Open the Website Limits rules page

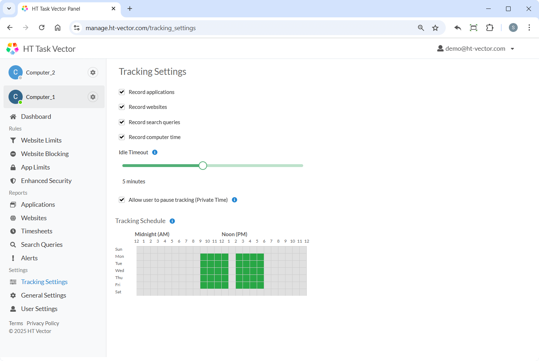pos(41,140)
